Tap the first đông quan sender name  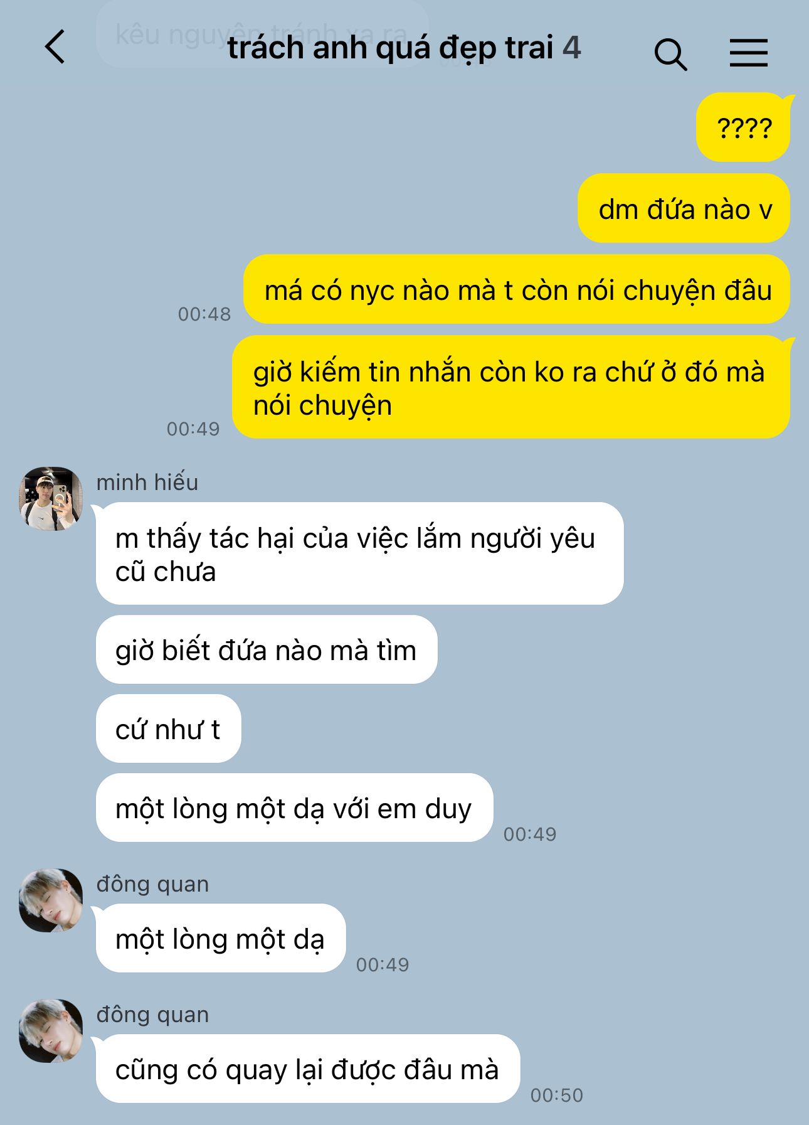(x=152, y=884)
